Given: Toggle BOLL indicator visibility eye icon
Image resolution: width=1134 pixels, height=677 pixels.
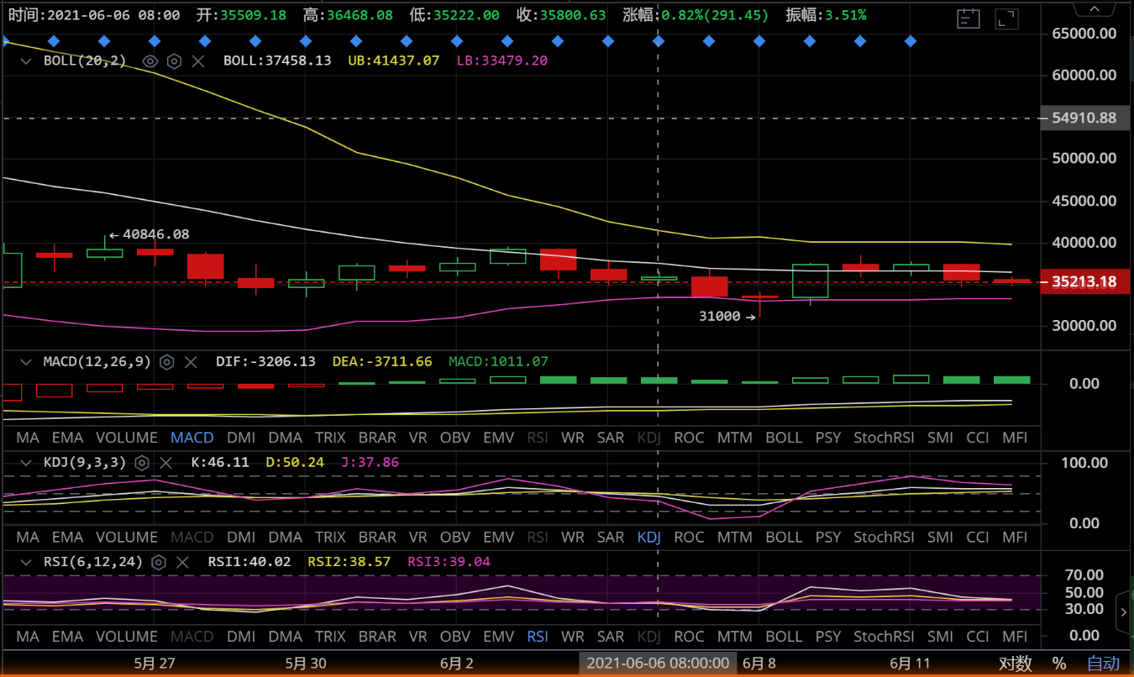Looking at the screenshot, I should 150,60.
